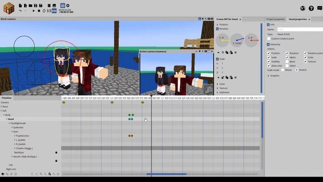Paste rotation values icon under rotation wheels
This screenshot has width=323, height=182.
[x=231, y=53]
